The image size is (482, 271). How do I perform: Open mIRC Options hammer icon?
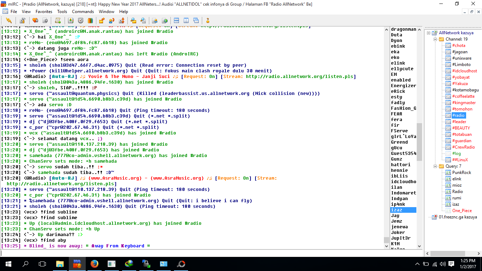22,20
